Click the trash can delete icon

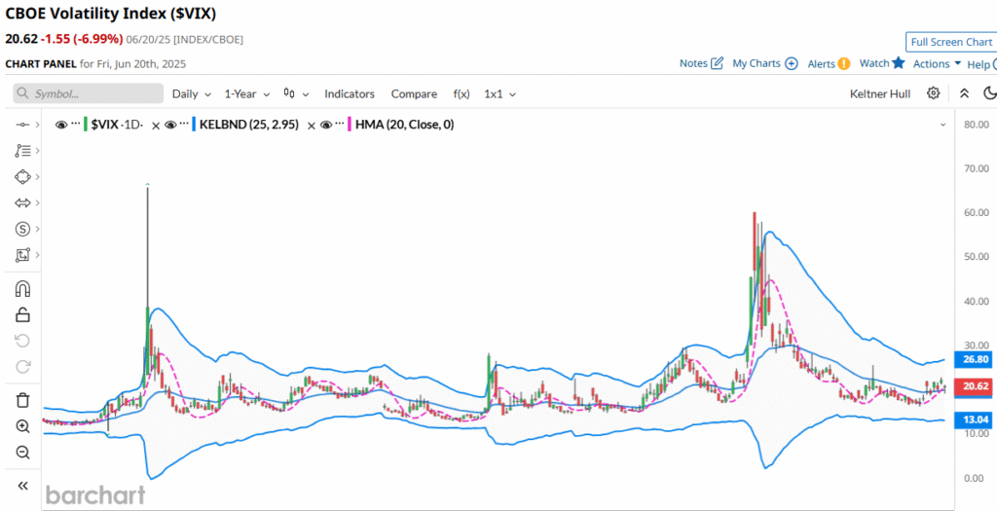click(x=22, y=400)
